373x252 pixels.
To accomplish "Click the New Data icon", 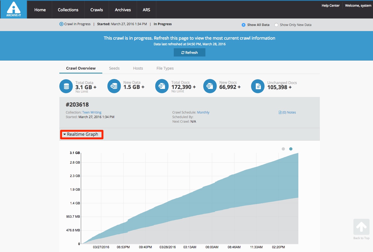I will 114,86.
